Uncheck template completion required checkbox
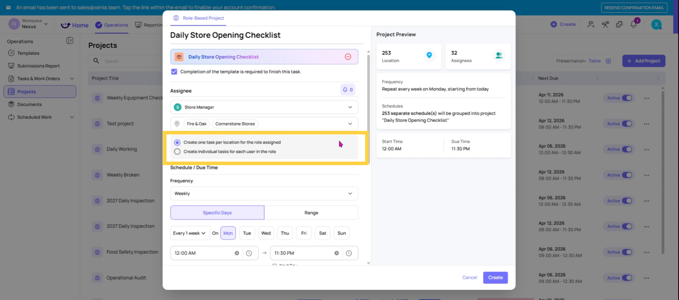 pyautogui.click(x=174, y=71)
